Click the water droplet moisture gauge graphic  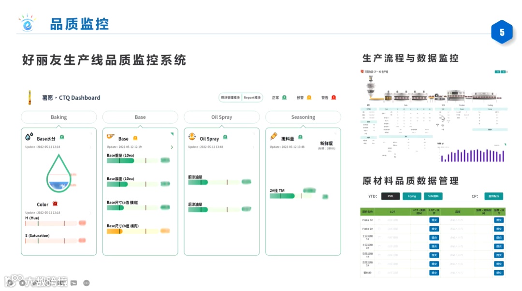coord(59,173)
